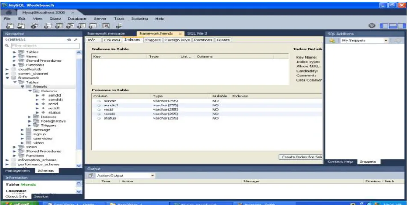Open the My Snippets dropdown
The width and height of the screenshot is (409, 205).
coord(386,41)
